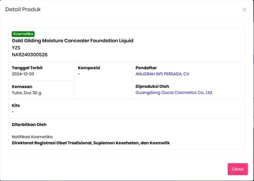Click the Diterbitkan Oleh heading

(x=29, y=124)
